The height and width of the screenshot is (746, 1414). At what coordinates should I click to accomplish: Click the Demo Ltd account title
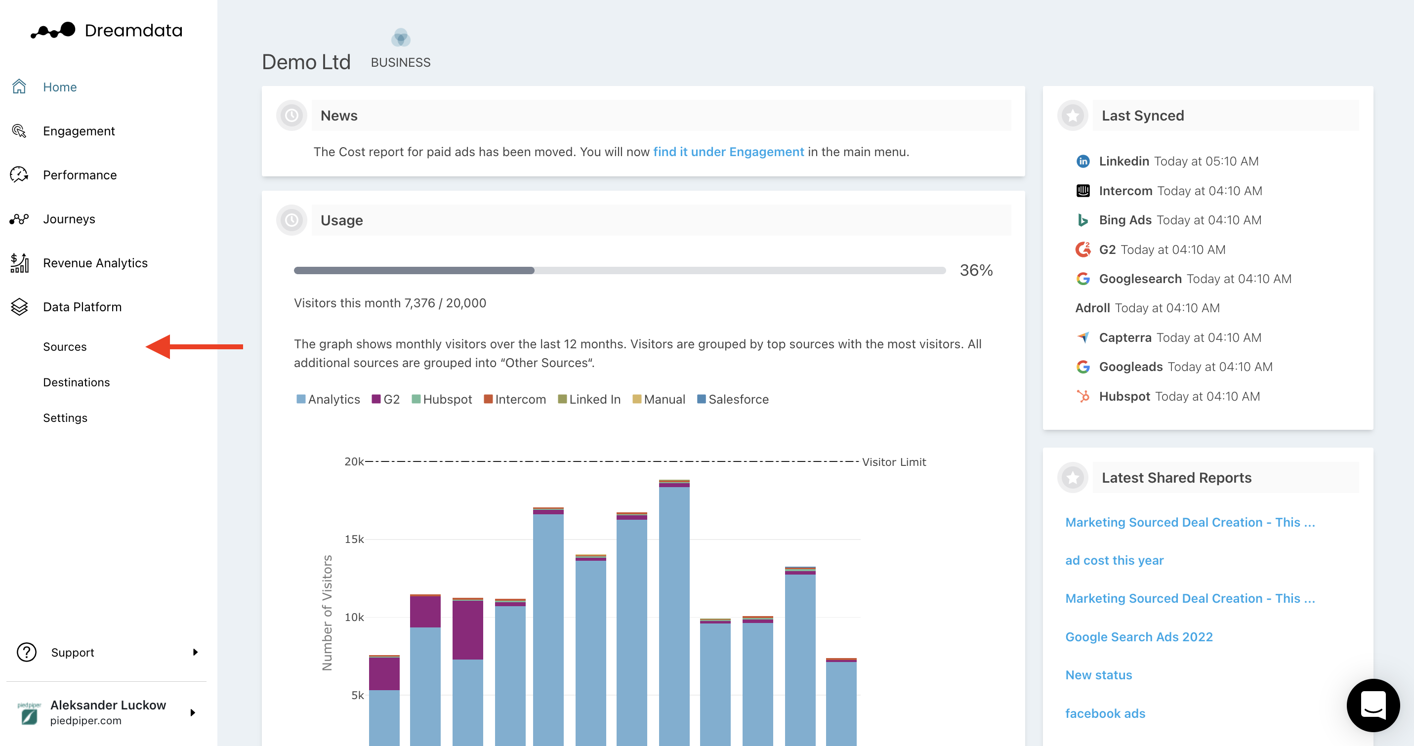tap(306, 61)
